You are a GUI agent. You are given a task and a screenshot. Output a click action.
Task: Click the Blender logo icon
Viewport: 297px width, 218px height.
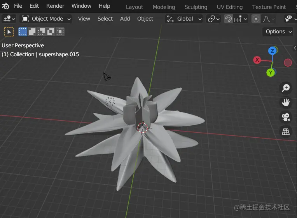[x=5, y=6]
